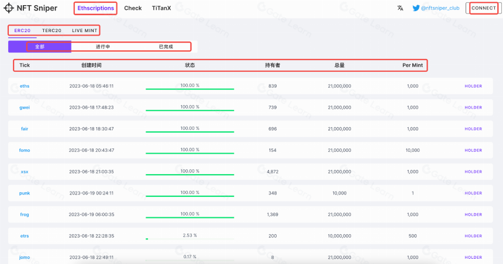Click HOLDER button in etrs row
503x264 pixels.
[473, 236]
